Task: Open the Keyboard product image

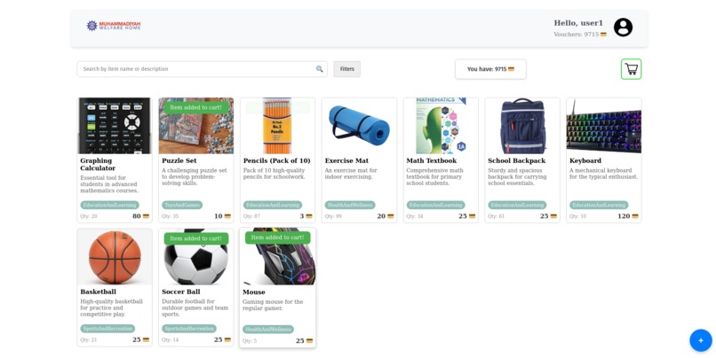Action: (604, 126)
